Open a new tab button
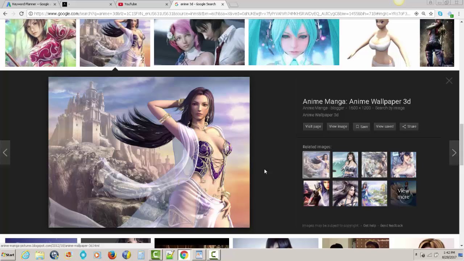The image size is (464, 261). click(233, 4)
